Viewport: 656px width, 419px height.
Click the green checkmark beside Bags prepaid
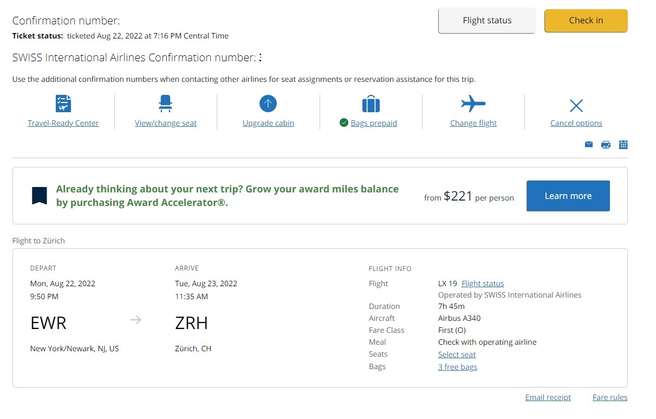[343, 123]
